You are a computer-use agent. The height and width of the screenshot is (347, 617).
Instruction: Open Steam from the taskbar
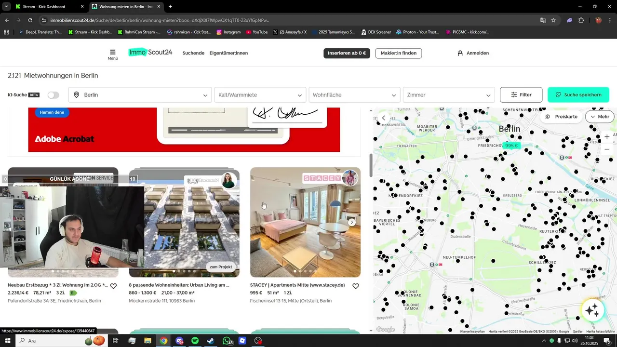pyautogui.click(x=211, y=341)
